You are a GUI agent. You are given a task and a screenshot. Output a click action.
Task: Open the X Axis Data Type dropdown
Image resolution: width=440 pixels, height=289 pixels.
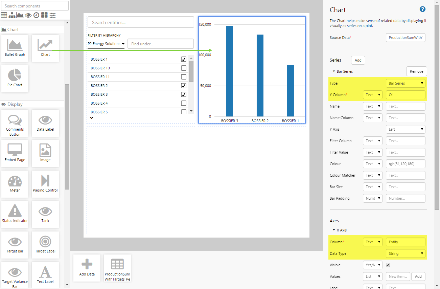click(406, 253)
